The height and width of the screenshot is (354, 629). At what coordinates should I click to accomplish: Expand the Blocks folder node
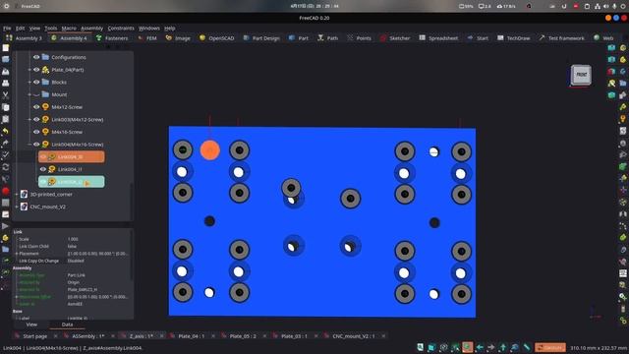[29, 82]
